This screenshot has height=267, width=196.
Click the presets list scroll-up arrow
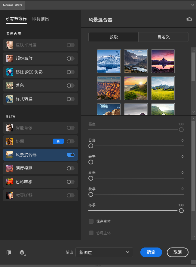pos(193,50)
